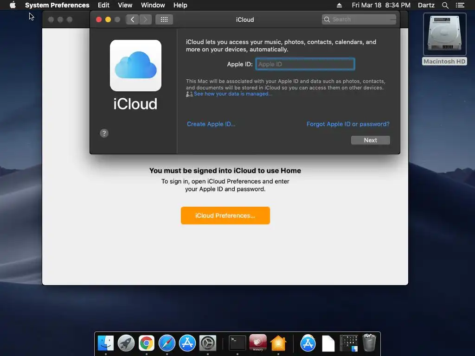The height and width of the screenshot is (356, 475).
Task: Open the Apple menu
Action: pos(13,5)
